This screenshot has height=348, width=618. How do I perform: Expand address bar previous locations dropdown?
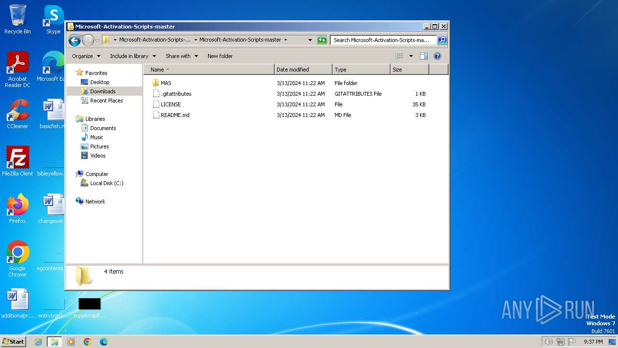point(310,40)
